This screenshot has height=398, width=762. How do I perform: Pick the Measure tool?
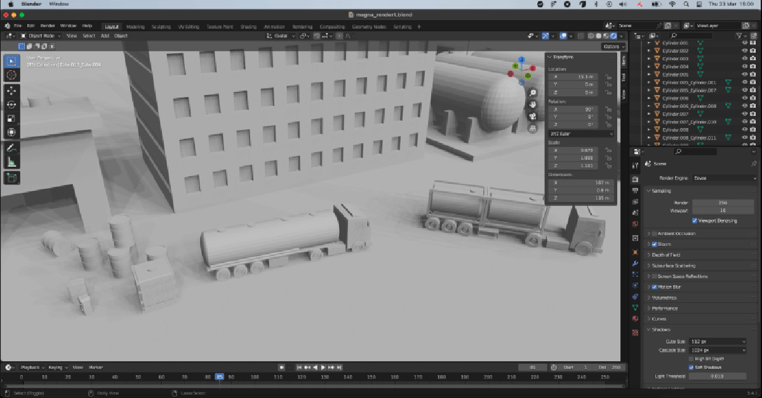tap(11, 162)
